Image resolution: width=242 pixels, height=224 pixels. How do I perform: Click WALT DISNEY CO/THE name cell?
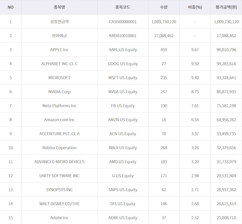(x=59, y=204)
